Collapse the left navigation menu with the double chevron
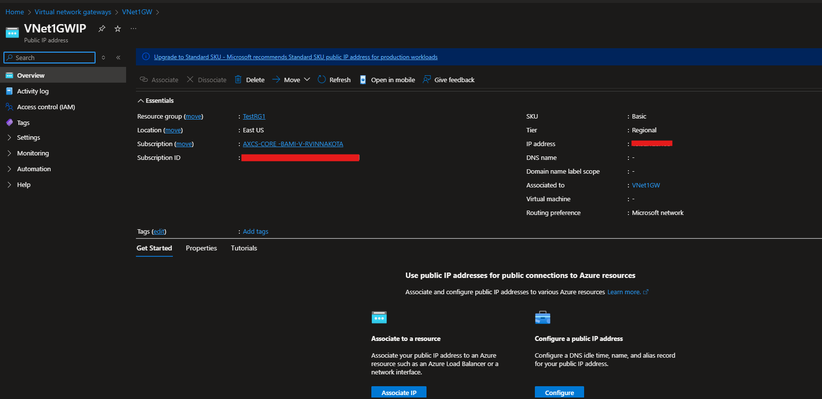Screen dimensions: 822x399 click(x=118, y=58)
